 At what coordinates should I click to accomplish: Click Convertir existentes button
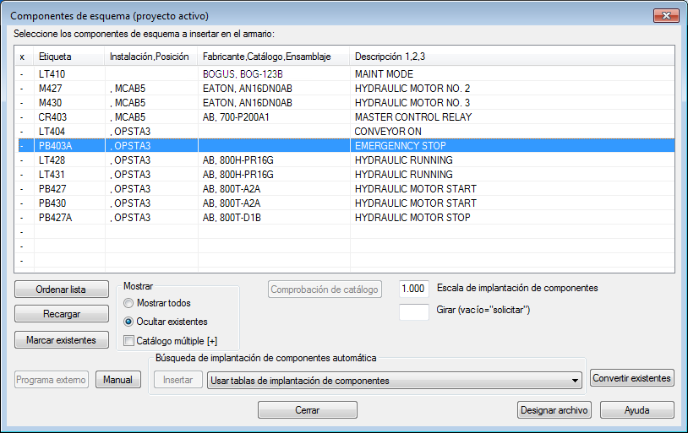coord(632,378)
